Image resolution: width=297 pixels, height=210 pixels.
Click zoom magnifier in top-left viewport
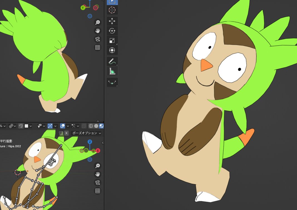(x=98, y=22)
